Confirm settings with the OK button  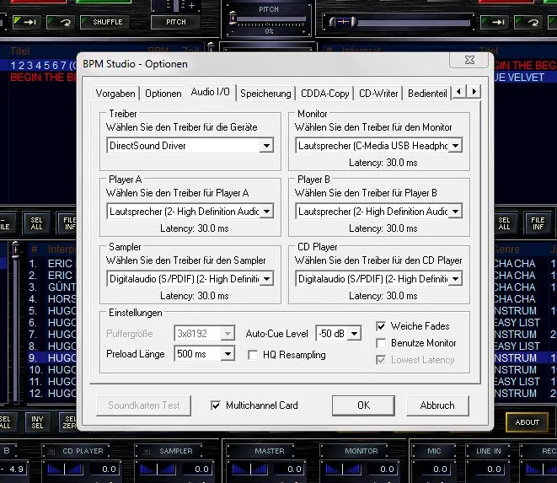[363, 405]
